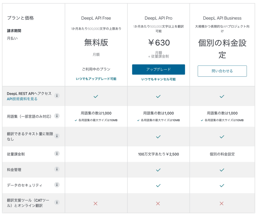
Task: Click the アップグレード button
Action: [158, 70]
